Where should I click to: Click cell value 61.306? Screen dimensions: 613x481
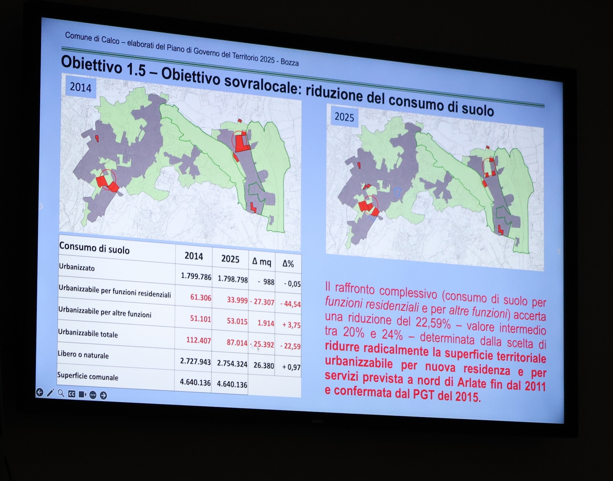(201, 297)
